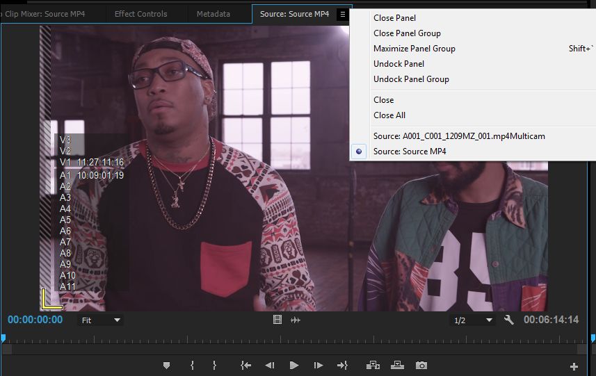
Task: Open the Button Editor plus icon
Action: (x=574, y=366)
